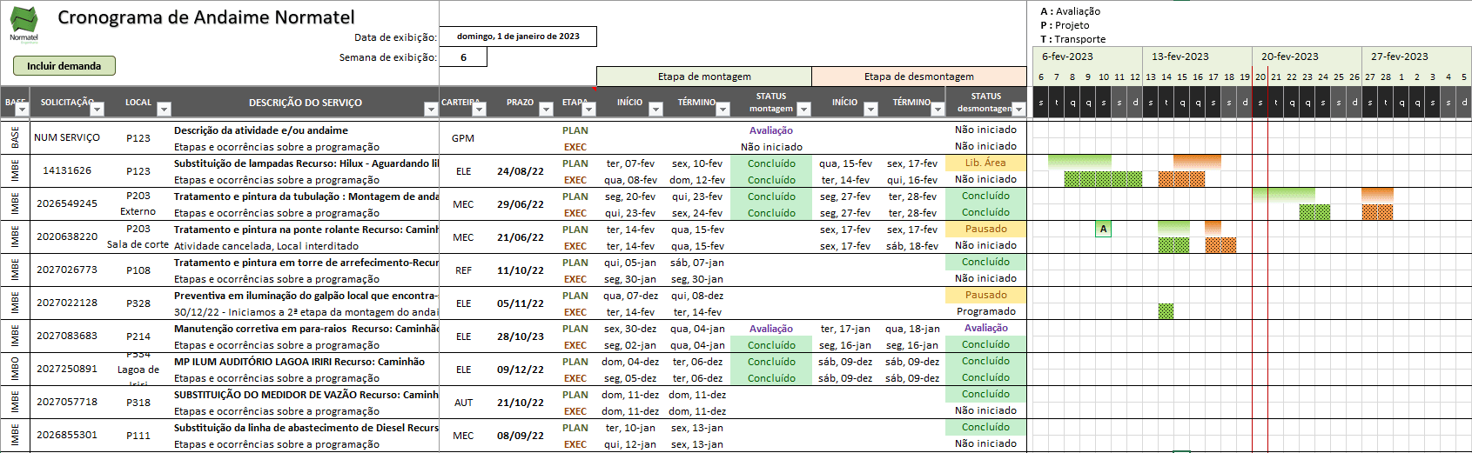This screenshot has height=453, width=1472.
Task: Select the deadline cell 05/11/22
Action: [x=521, y=303]
